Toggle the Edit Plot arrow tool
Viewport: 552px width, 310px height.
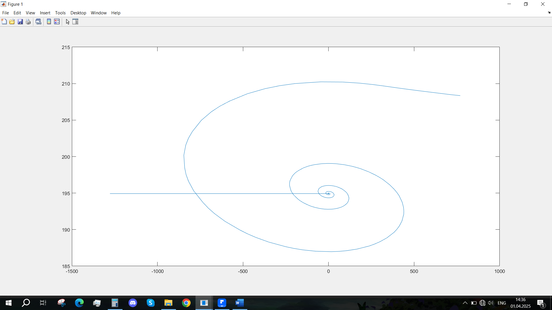(68, 22)
